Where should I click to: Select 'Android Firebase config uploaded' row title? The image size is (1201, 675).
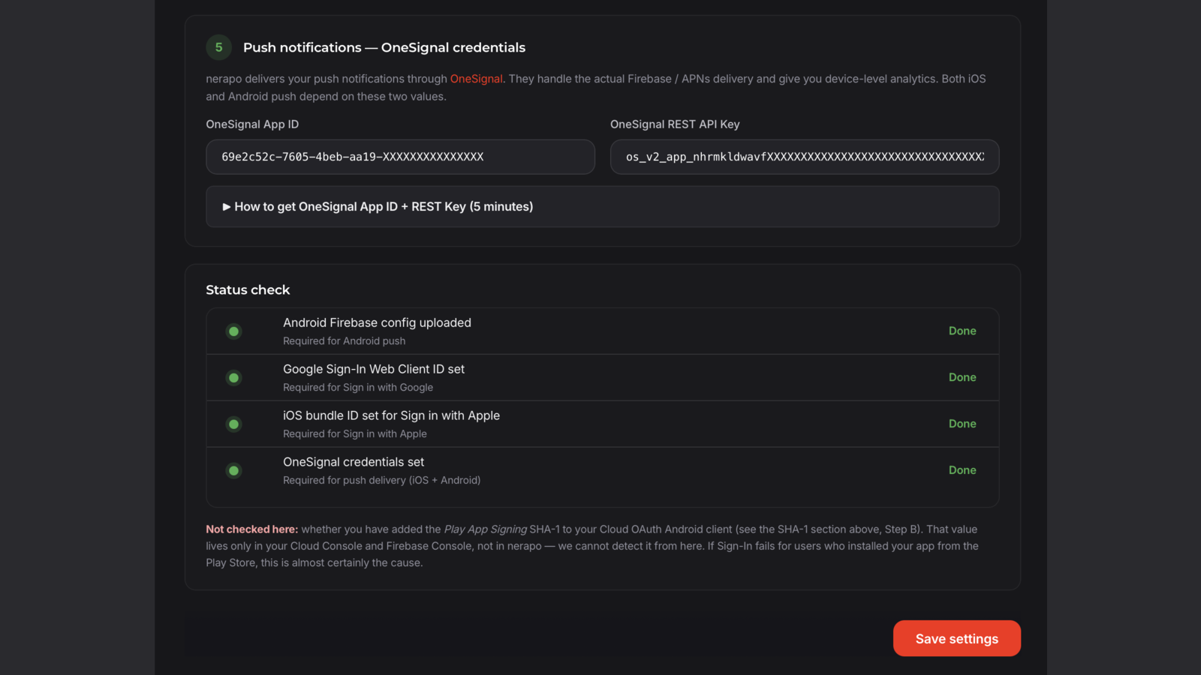coord(377,322)
